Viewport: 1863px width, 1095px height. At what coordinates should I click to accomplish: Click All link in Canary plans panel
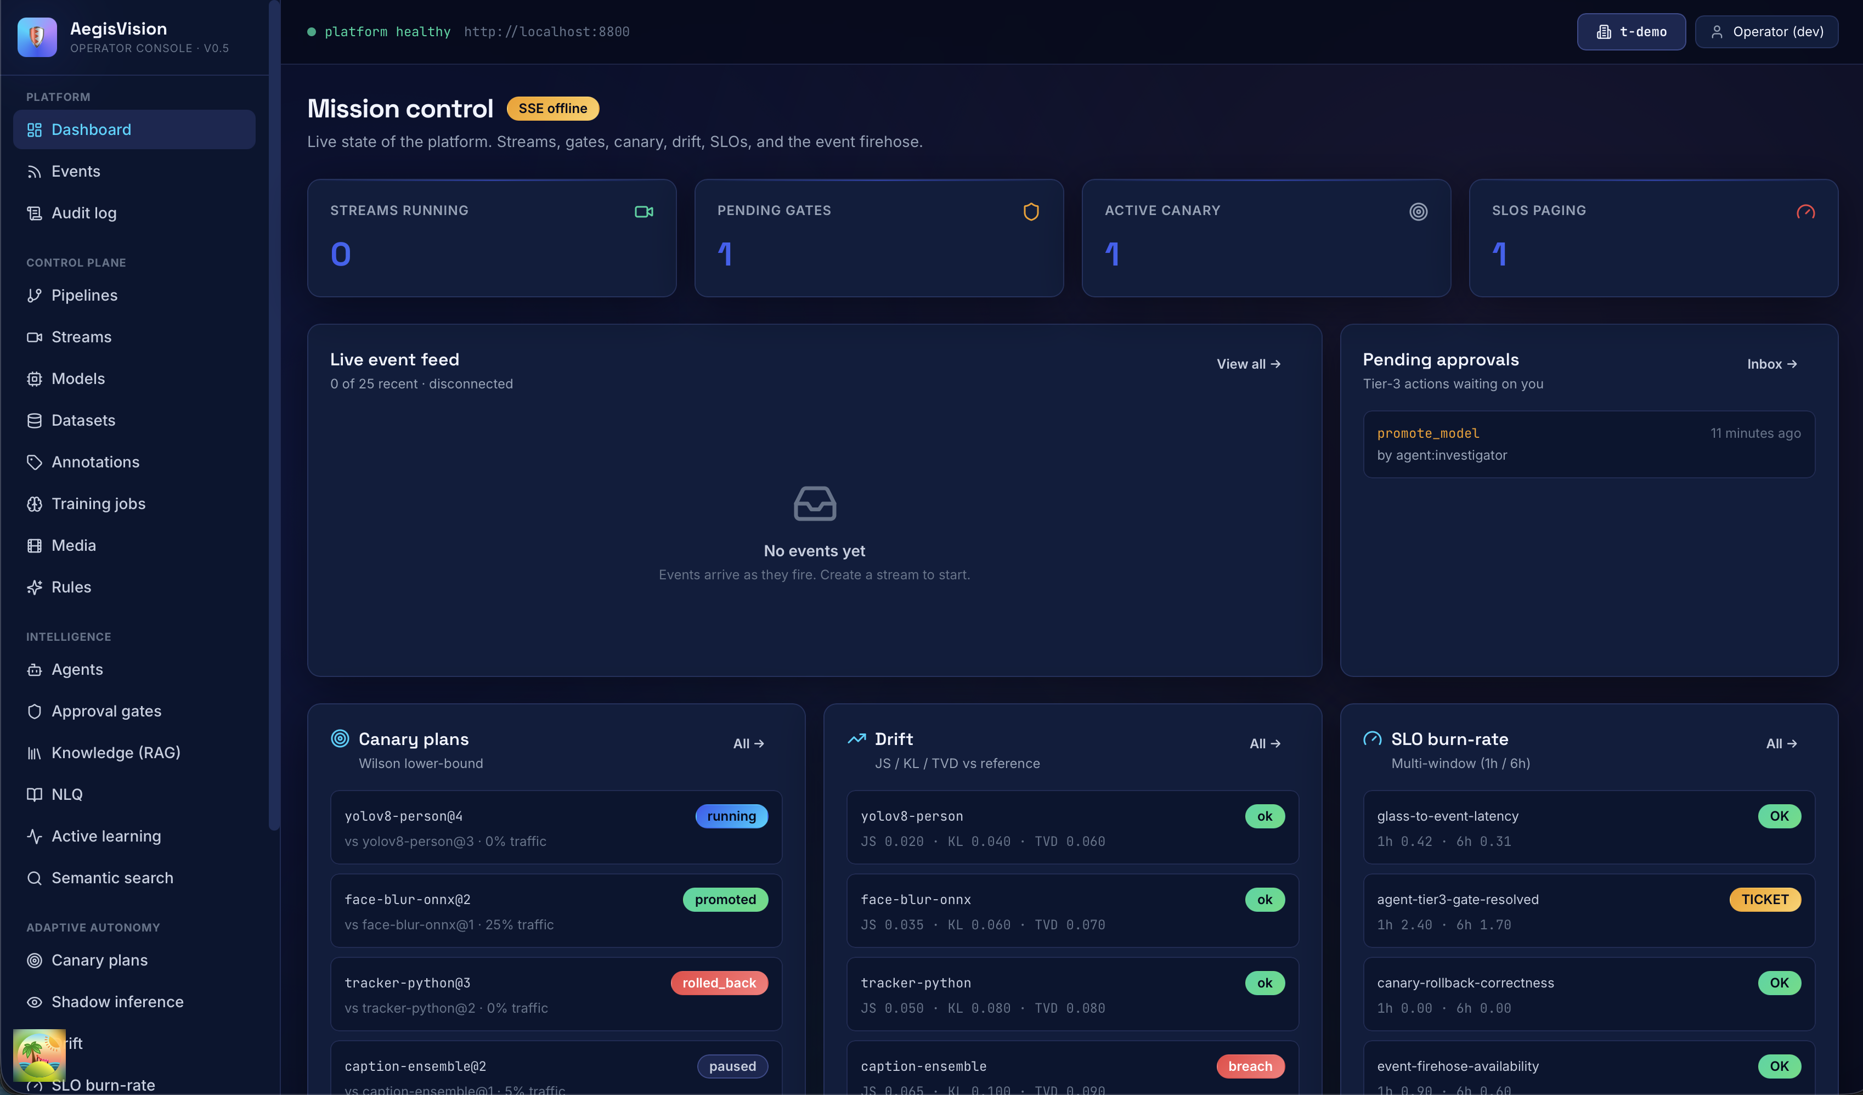click(x=748, y=744)
